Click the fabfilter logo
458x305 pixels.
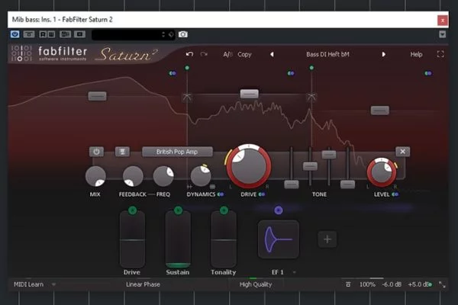[x=50, y=53]
